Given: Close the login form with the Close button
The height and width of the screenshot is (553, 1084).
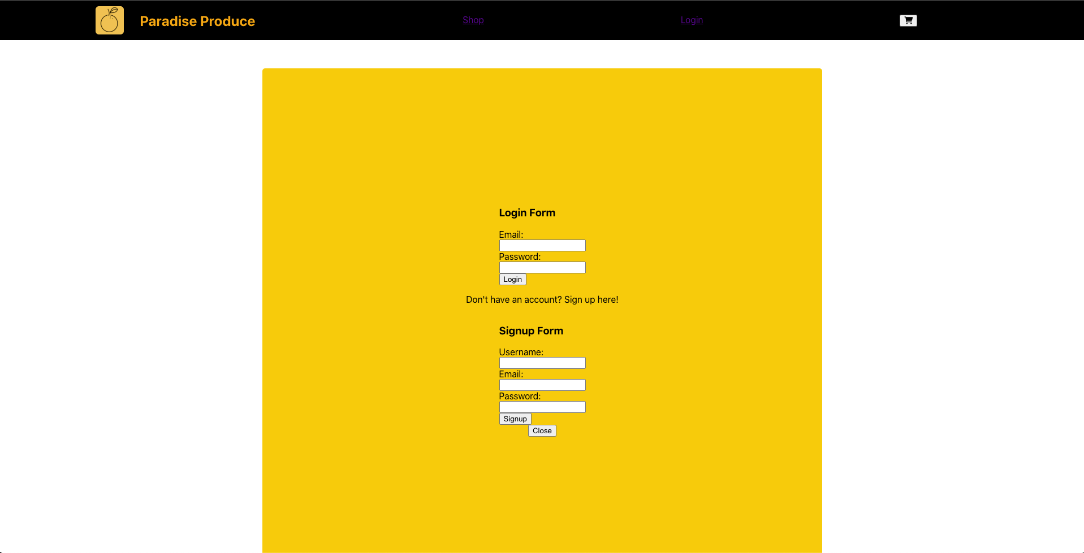Looking at the screenshot, I should (541, 430).
